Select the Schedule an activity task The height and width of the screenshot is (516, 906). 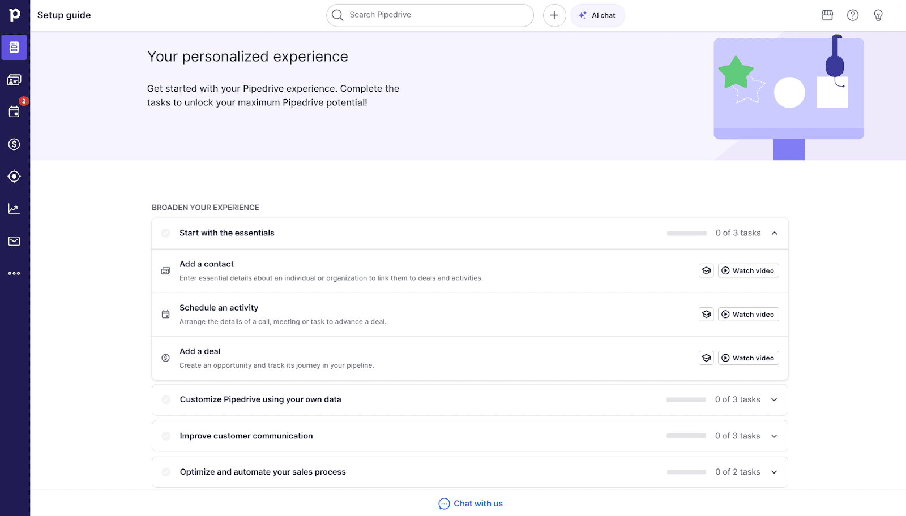point(219,308)
